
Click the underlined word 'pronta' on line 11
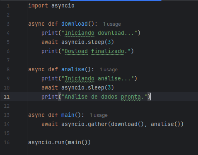pos(131,97)
